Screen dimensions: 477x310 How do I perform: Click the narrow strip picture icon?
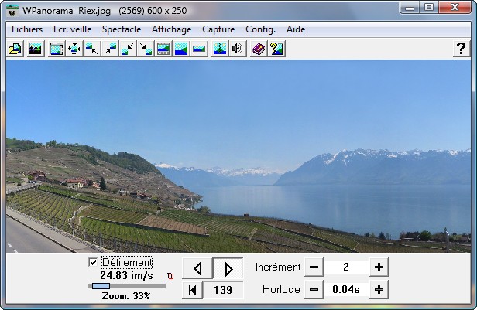(199, 49)
